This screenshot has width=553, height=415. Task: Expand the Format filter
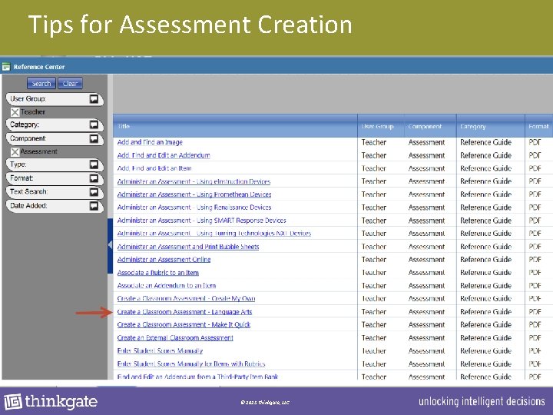coord(94,178)
